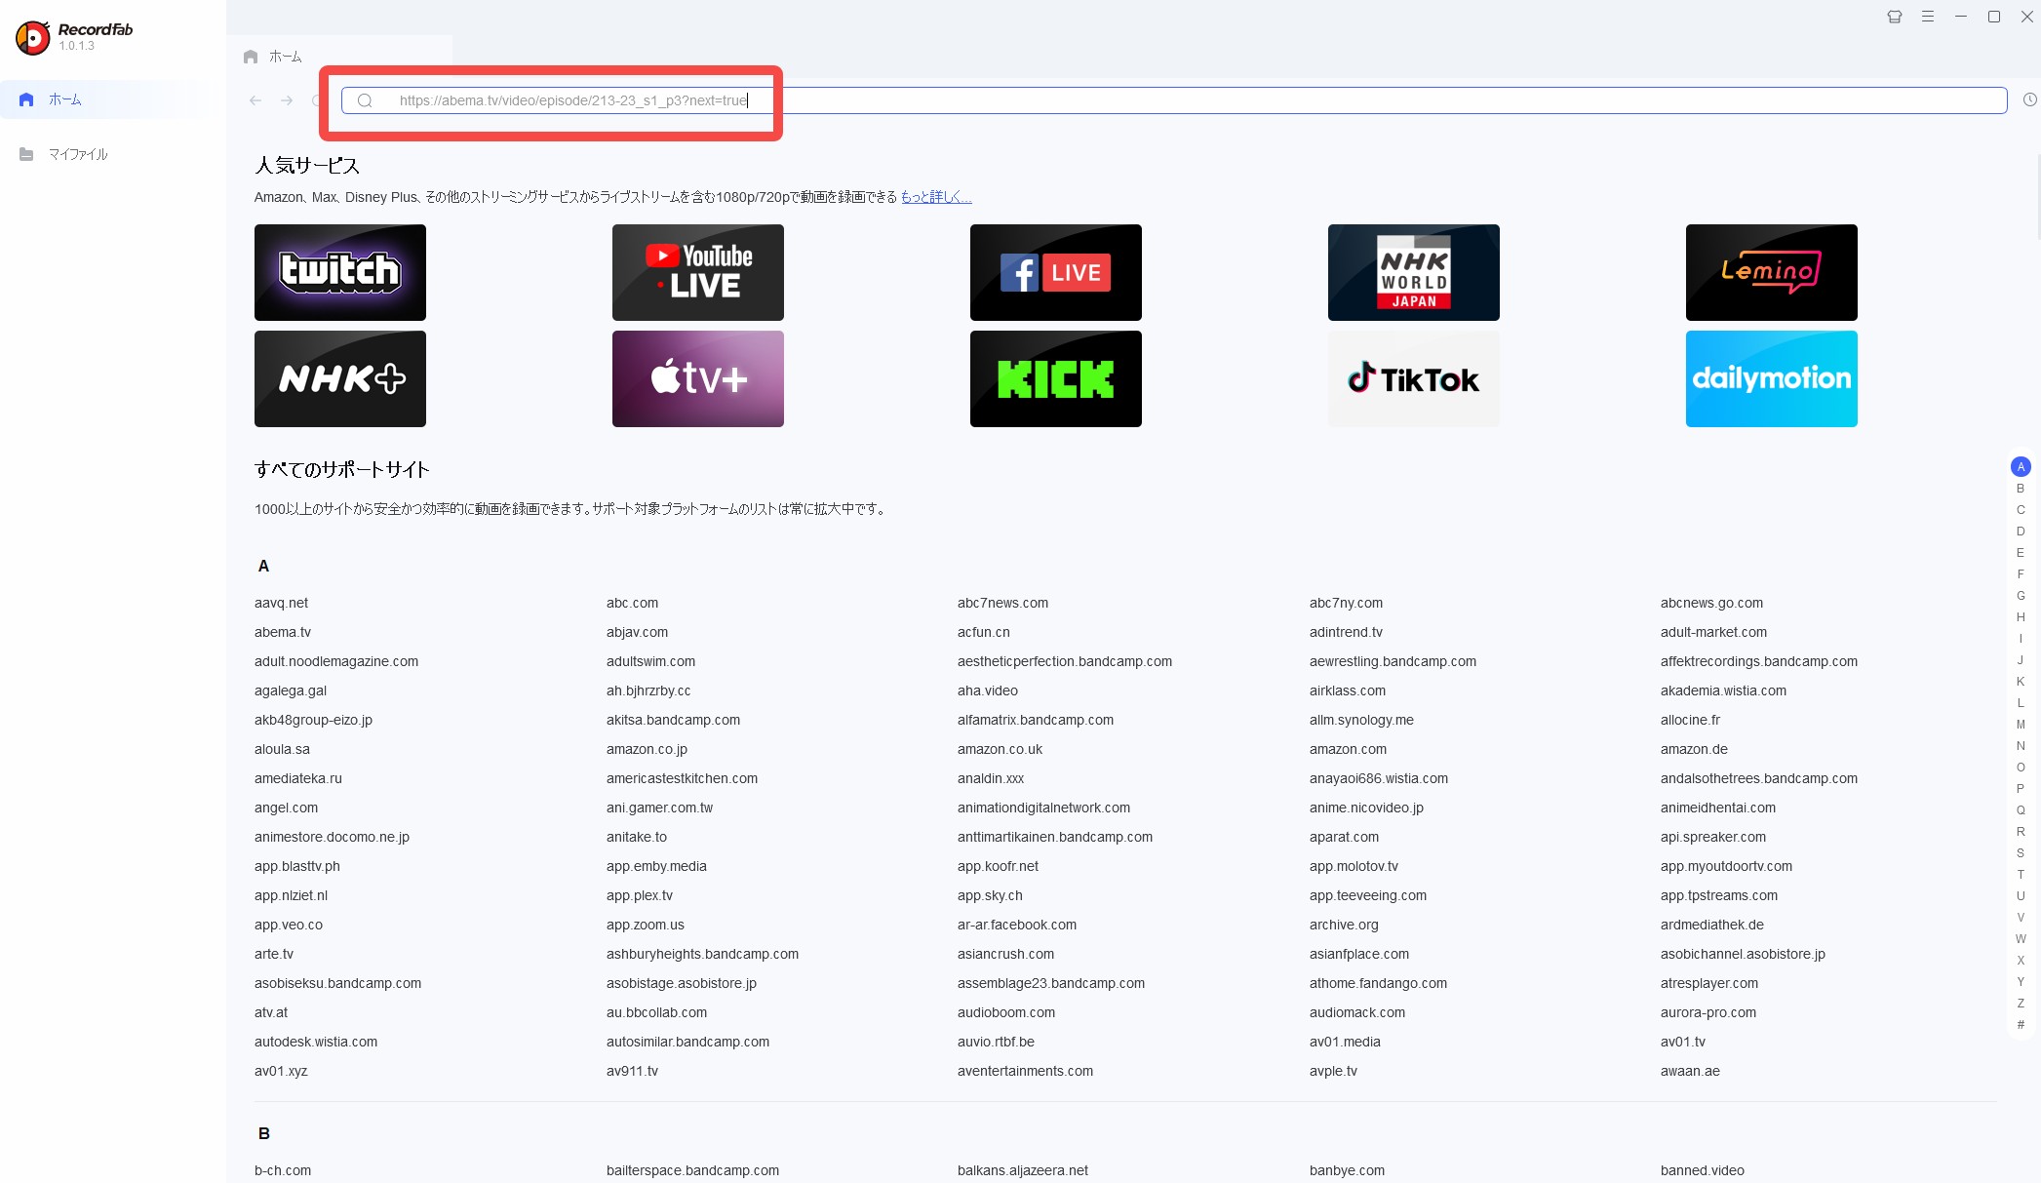Open the abema.tv site link
This screenshot has height=1183, width=2041.
click(283, 632)
